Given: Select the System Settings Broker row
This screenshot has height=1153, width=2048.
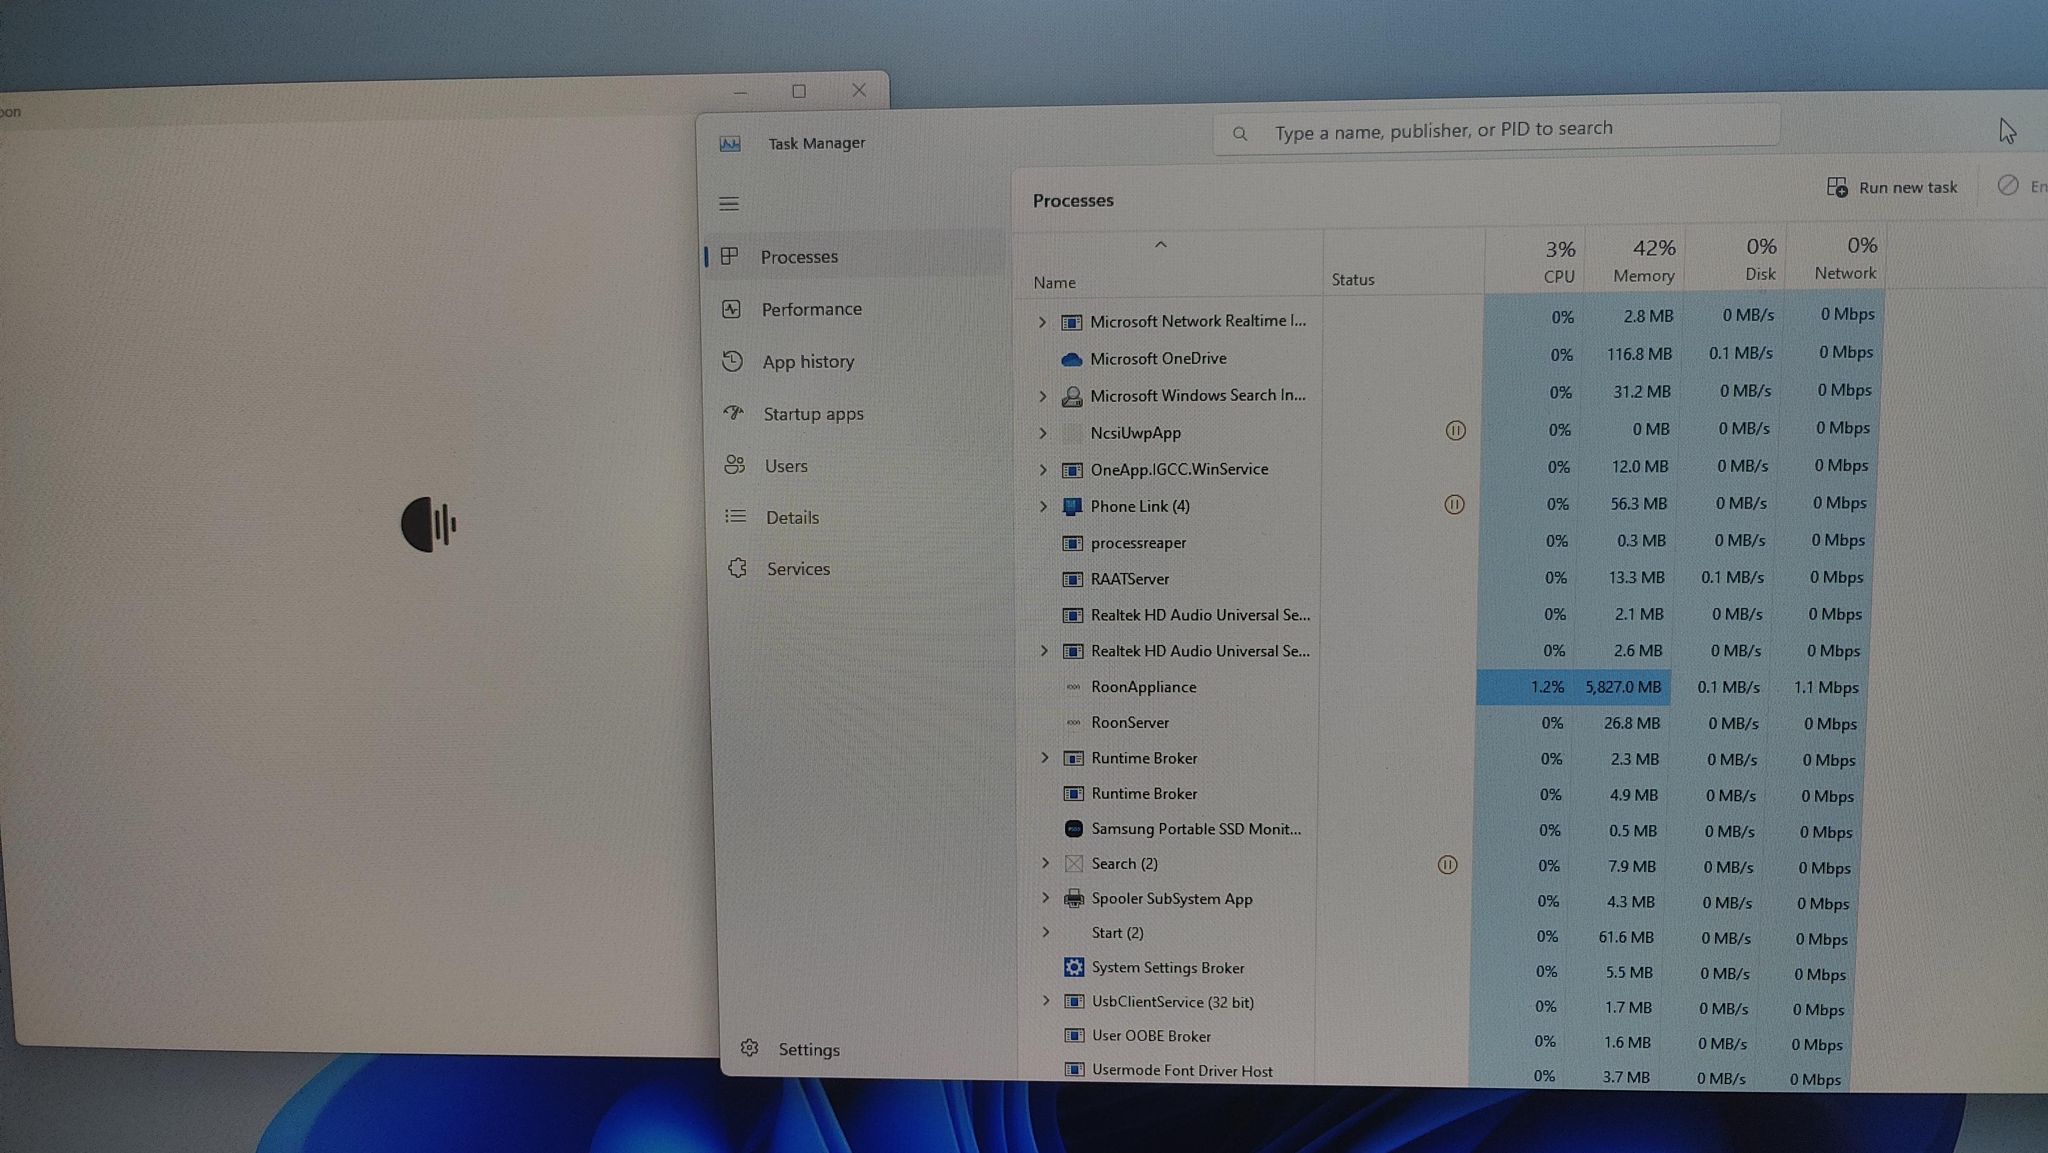Looking at the screenshot, I should (x=1437, y=969).
